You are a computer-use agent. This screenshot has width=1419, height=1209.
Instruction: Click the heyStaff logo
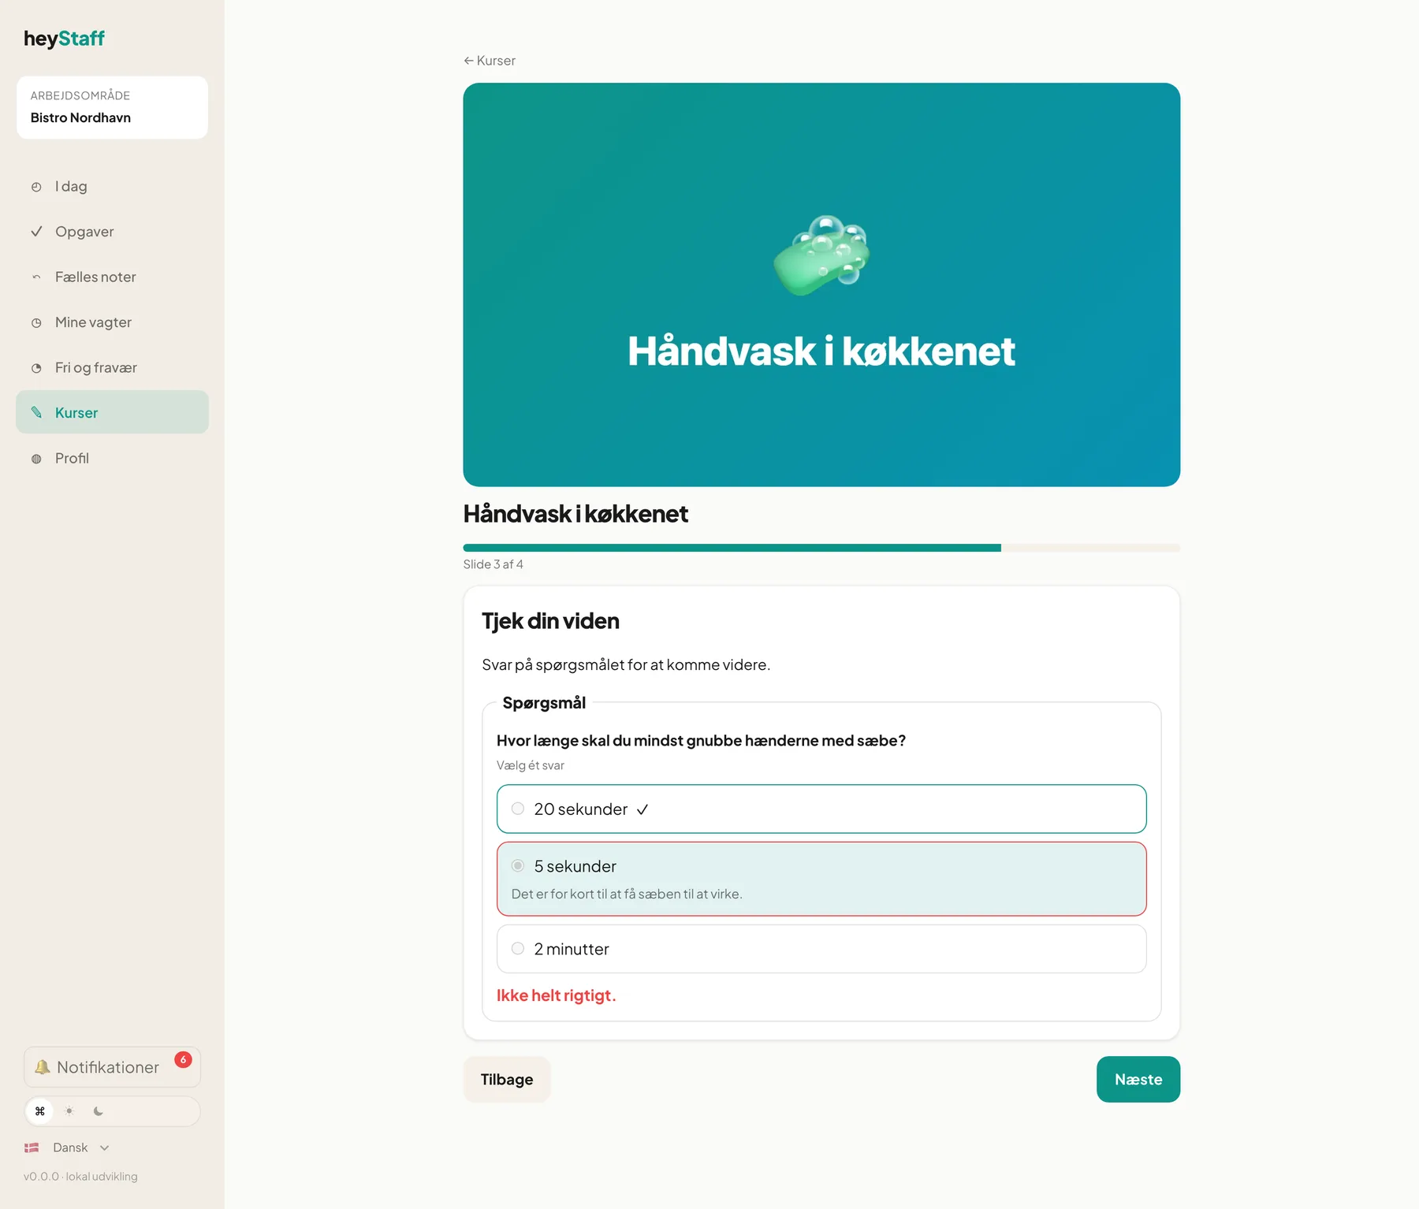tap(64, 39)
